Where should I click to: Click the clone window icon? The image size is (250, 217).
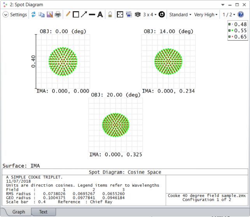pyautogui.click(x=129, y=14)
